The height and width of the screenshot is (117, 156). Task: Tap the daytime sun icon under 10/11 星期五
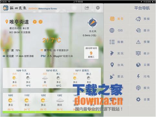75,78
